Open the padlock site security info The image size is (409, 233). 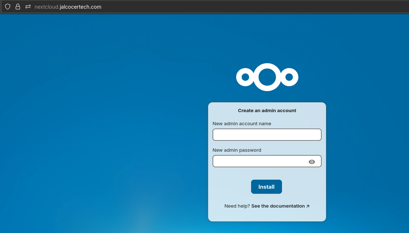point(18,7)
